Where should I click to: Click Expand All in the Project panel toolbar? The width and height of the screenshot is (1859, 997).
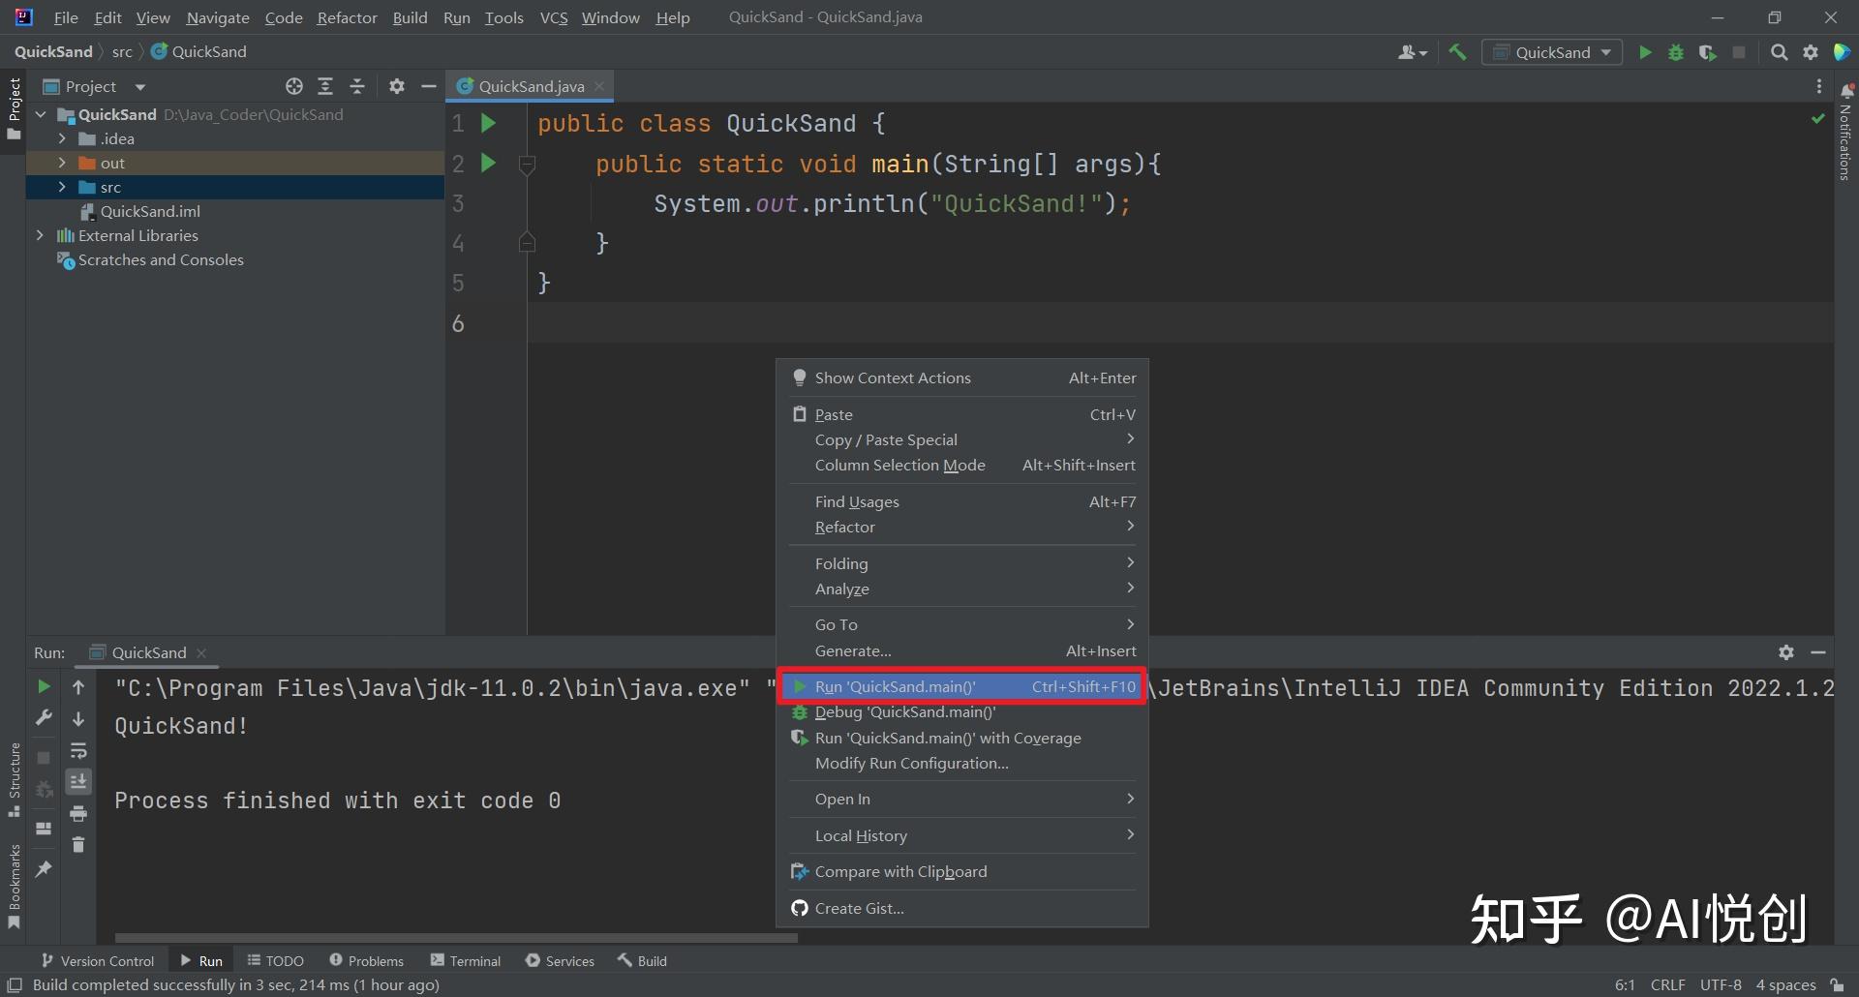(x=325, y=86)
